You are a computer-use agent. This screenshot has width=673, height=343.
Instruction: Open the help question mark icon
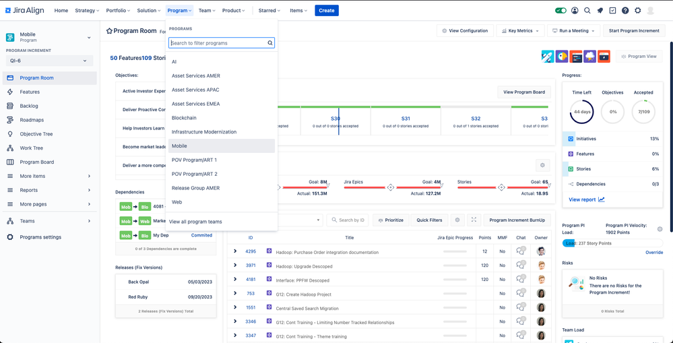625,11
